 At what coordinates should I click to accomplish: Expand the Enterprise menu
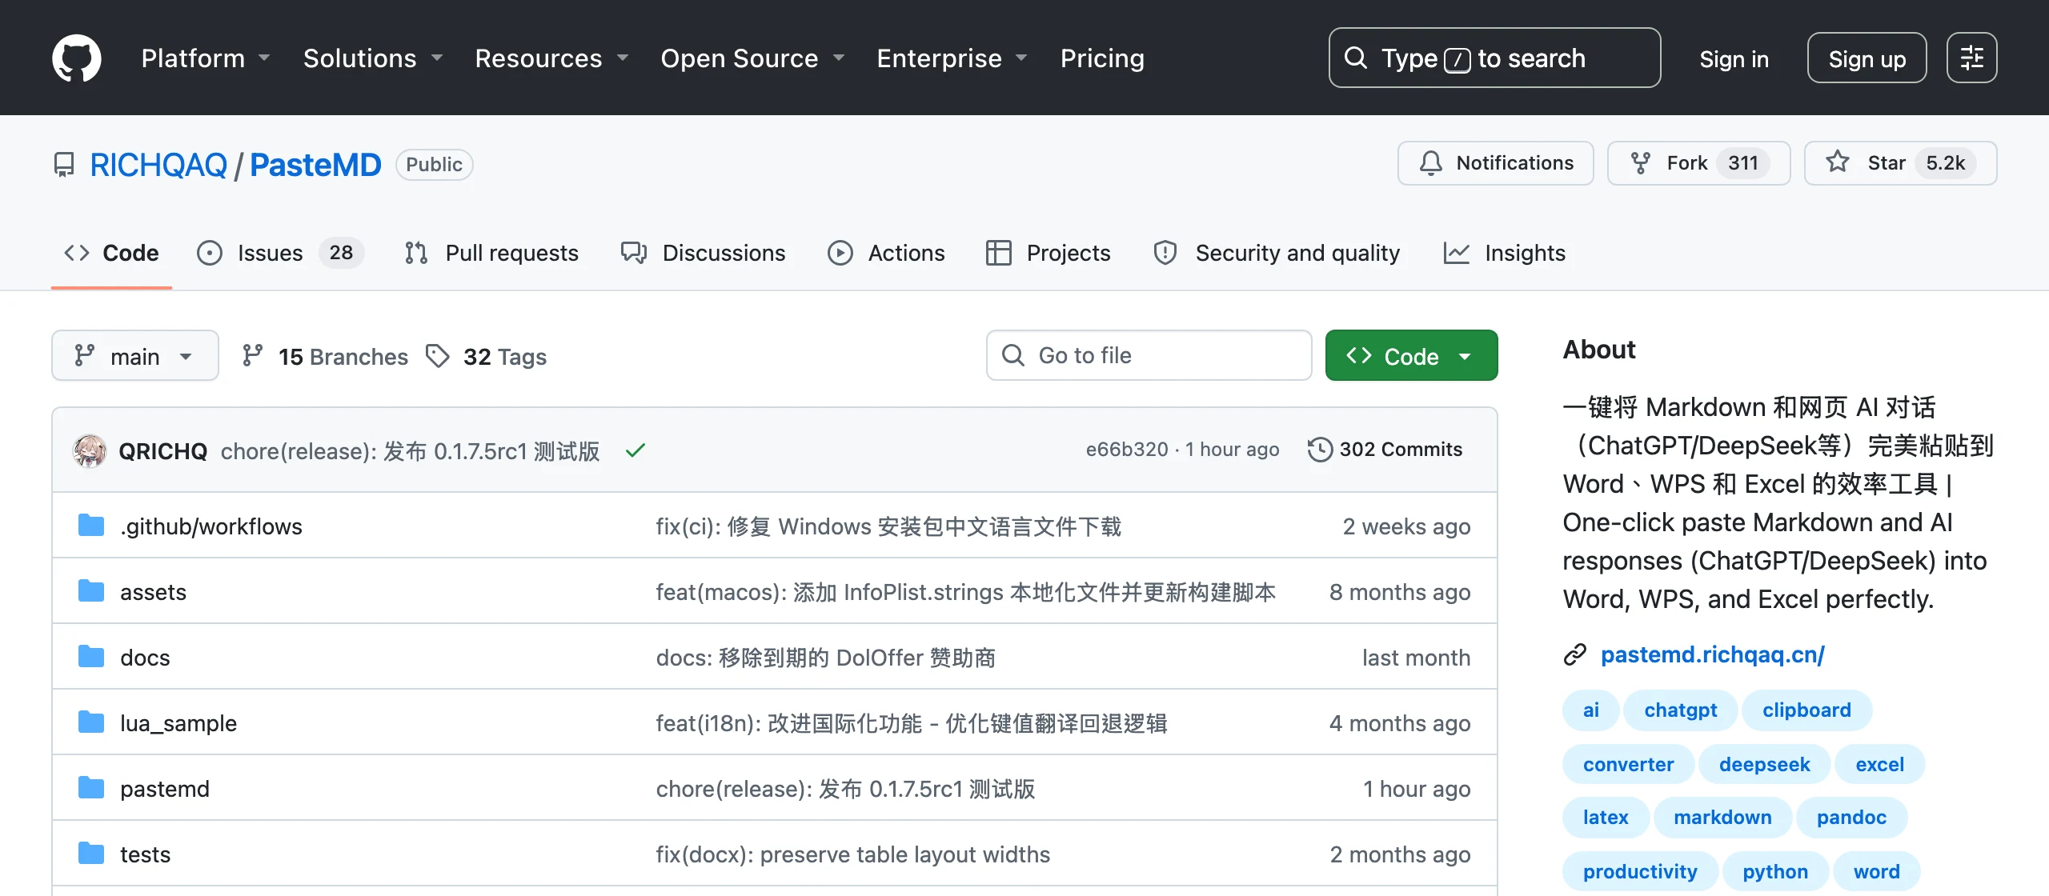(x=952, y=58)
